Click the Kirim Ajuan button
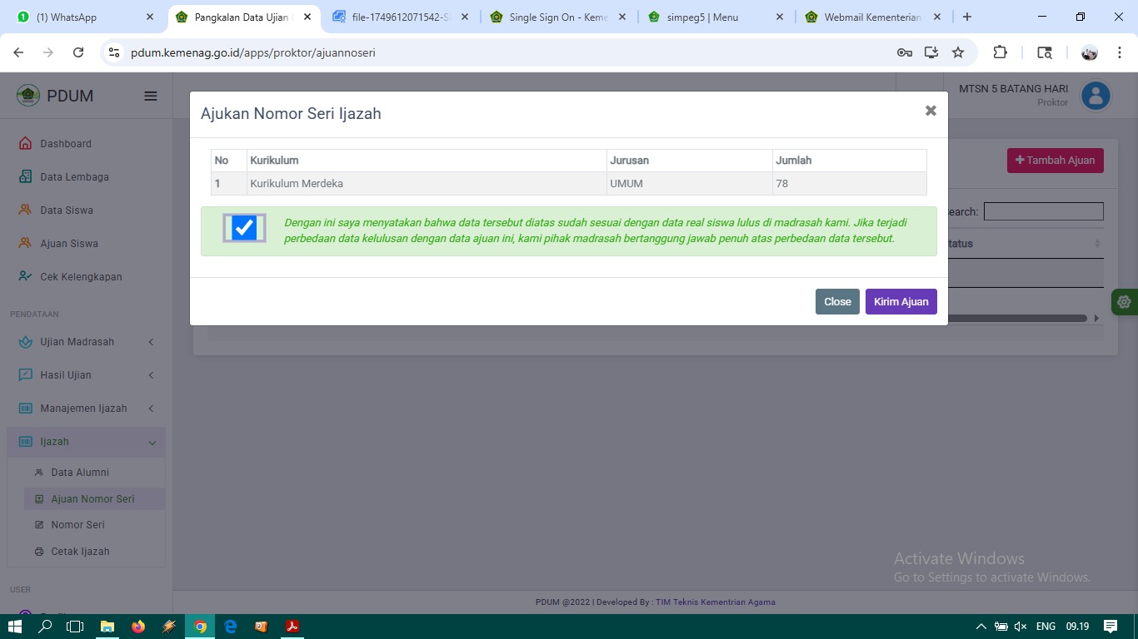The height and width of the screenshot is (639, 1138). click(x=901, y=301)
